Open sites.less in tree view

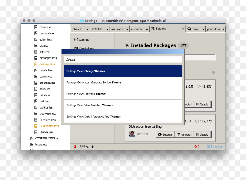coord(45,89)
